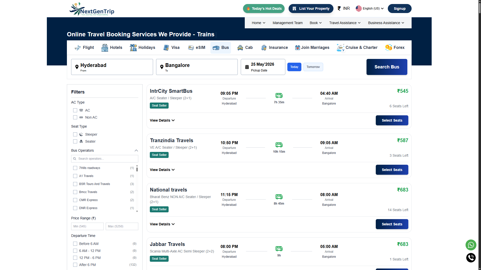
Task: Click the NextGenTrip logo
Action: pyautogui.click(x=92, y=9)
